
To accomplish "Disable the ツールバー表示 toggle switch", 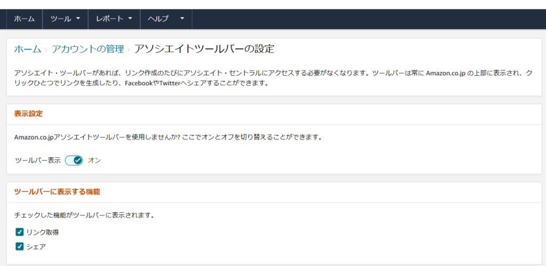I will (x=74, y=160).
